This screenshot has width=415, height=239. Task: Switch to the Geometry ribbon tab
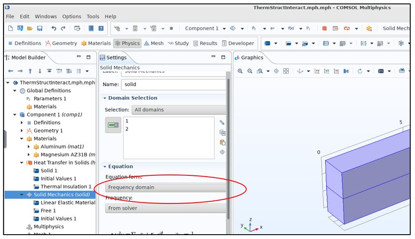[61, 43]
